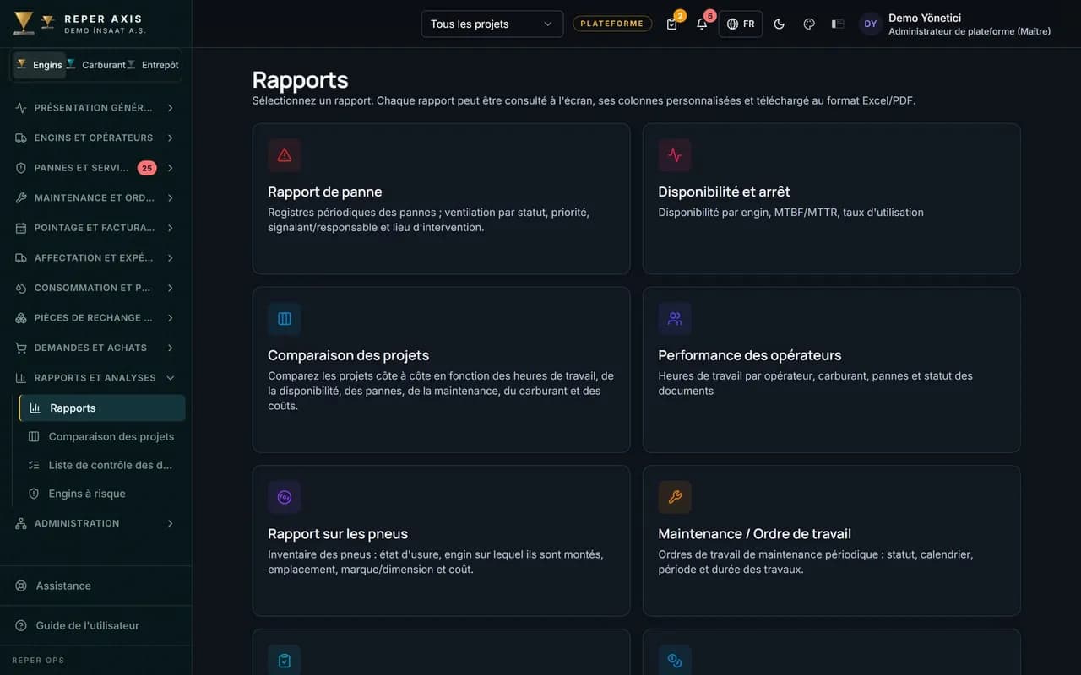Screen dimensions: 1081x675
Task: Click the sidebar layout icon in the top bar
Action: tap(838, 24)
